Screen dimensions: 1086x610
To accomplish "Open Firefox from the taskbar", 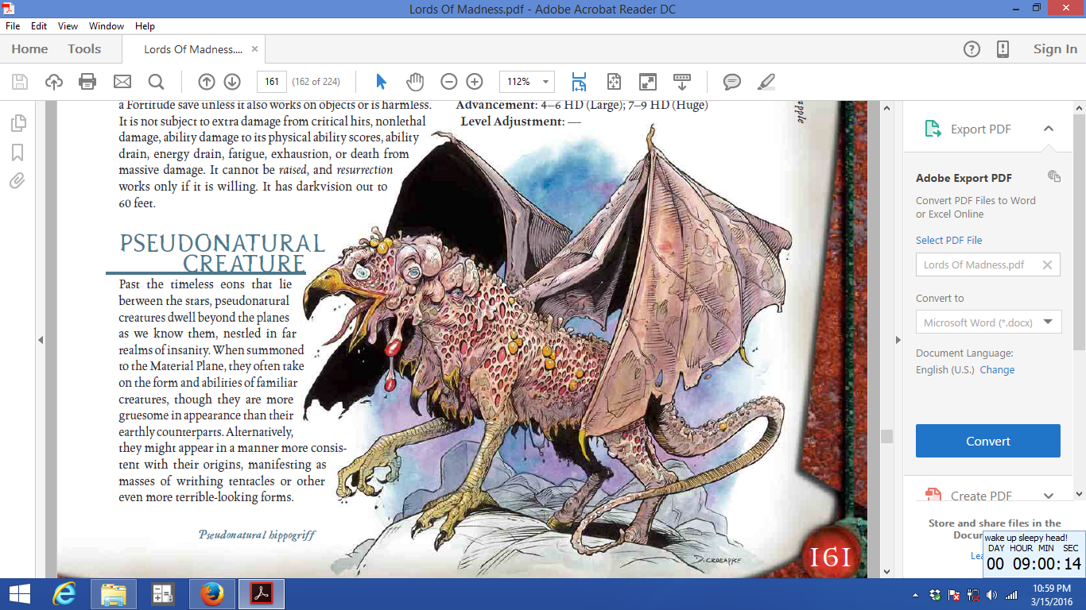I will pos(211,594).
